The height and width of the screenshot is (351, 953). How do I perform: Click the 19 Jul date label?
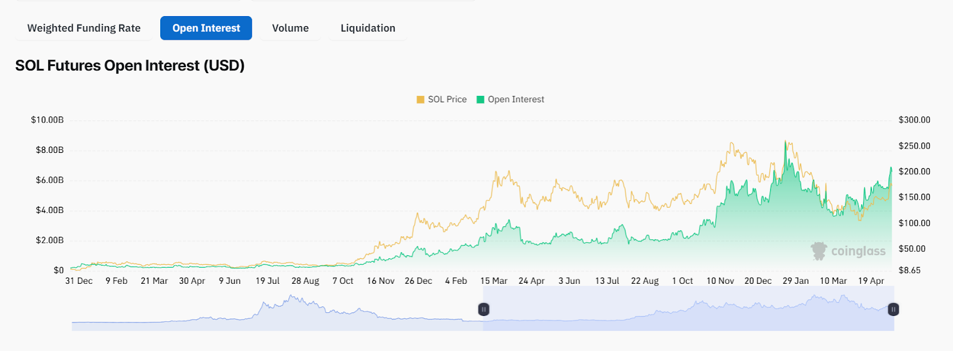[267, 281]
